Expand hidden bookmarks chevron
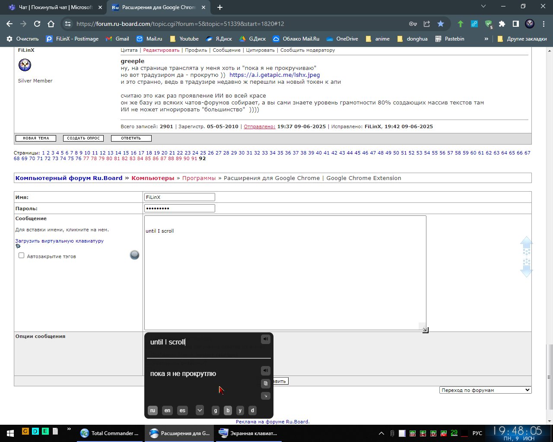Screen dimensions: 553x442 [x=486, y=38]
